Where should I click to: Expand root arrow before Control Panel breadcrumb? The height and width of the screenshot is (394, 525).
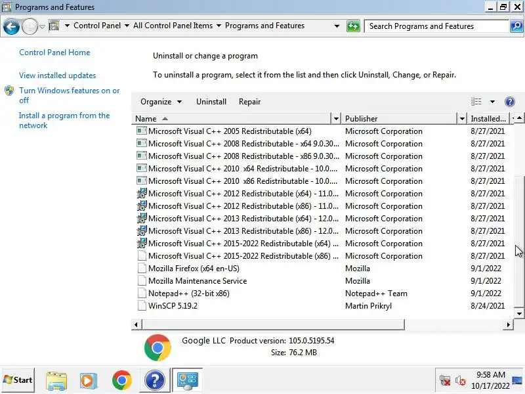(x=67, y=26)
